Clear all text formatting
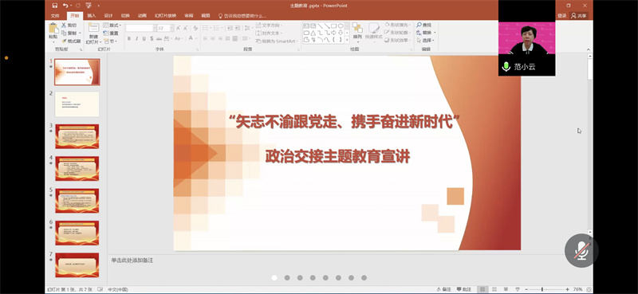This screenshot has height=294, width=638. pos(195,28)
